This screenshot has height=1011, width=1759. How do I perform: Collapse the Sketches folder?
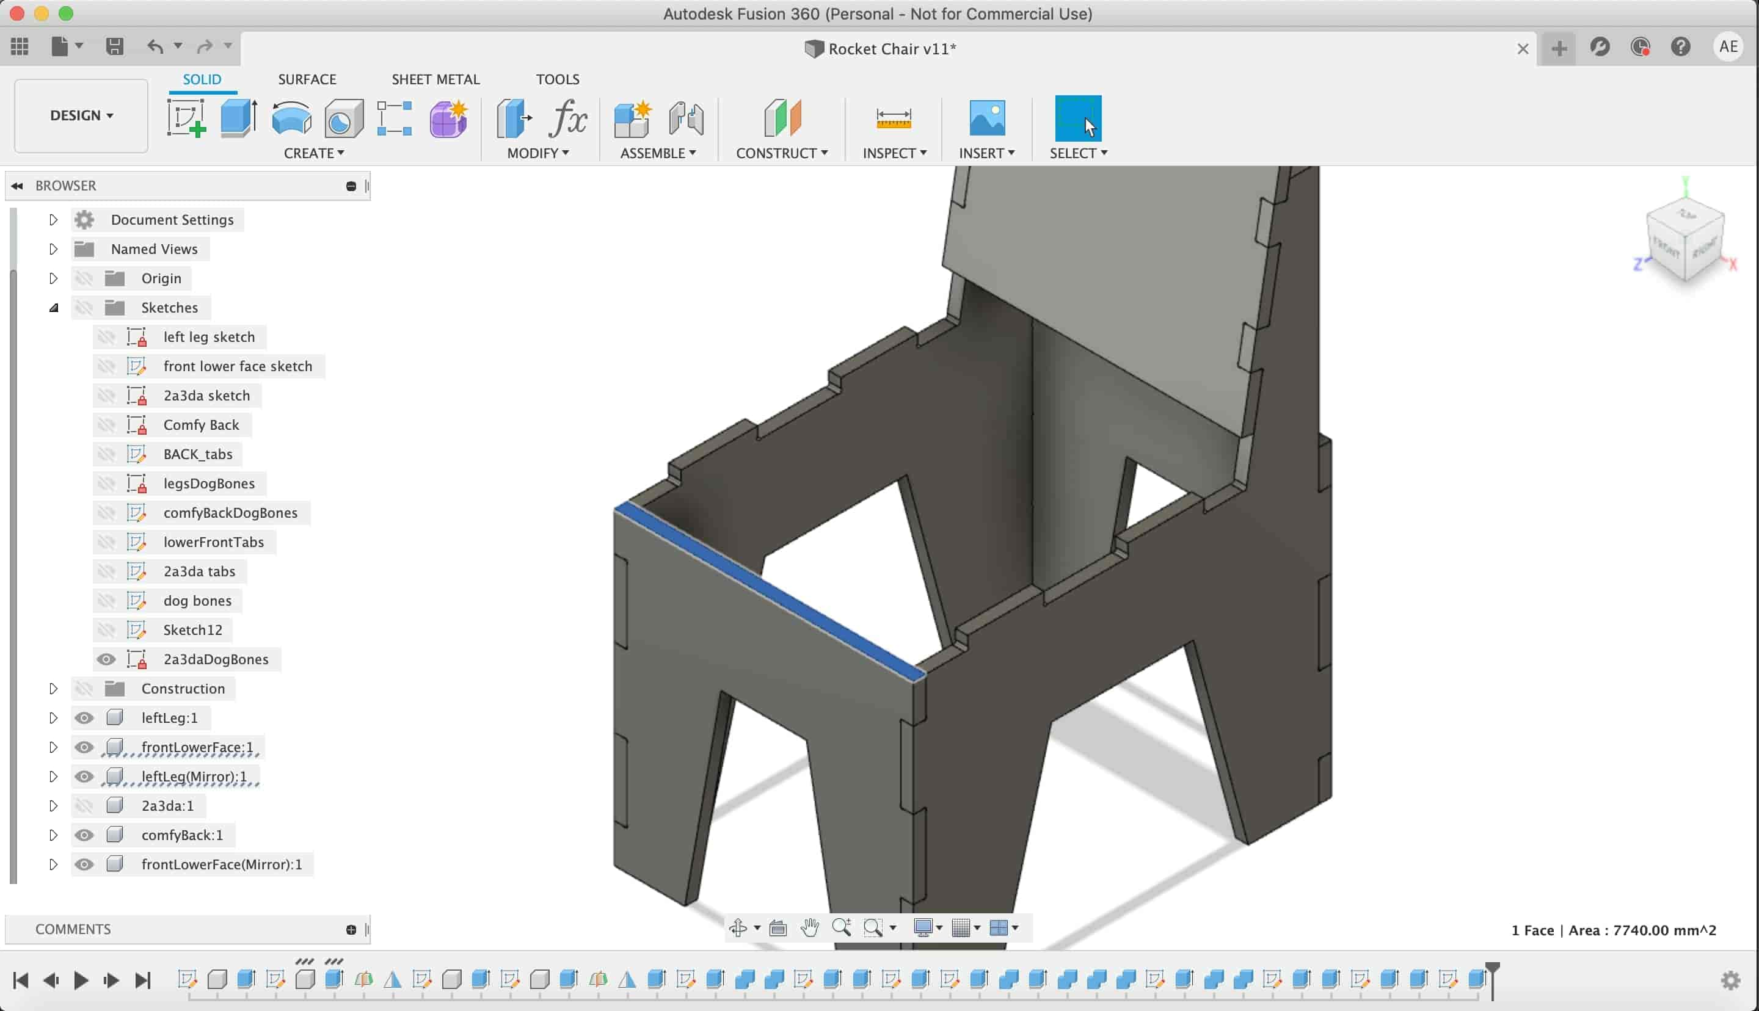tap(53, 308)
